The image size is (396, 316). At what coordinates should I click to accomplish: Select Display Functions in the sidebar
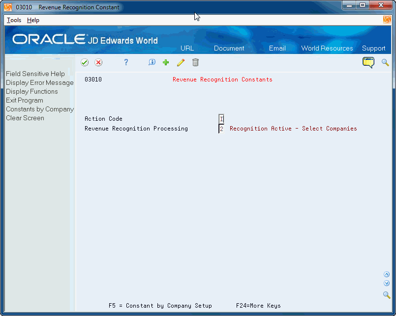[32, 91]
